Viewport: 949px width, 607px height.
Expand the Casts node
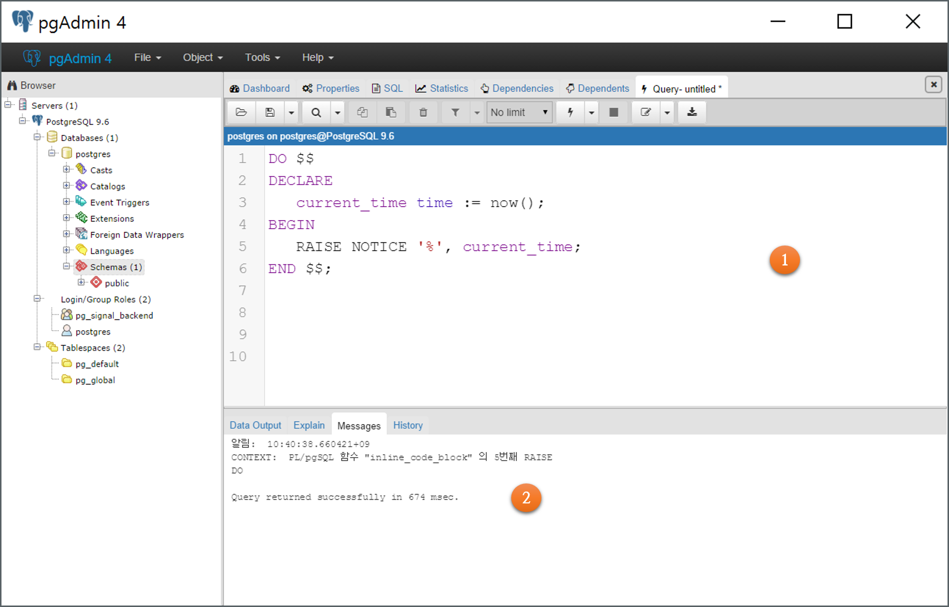coord(66,169)
